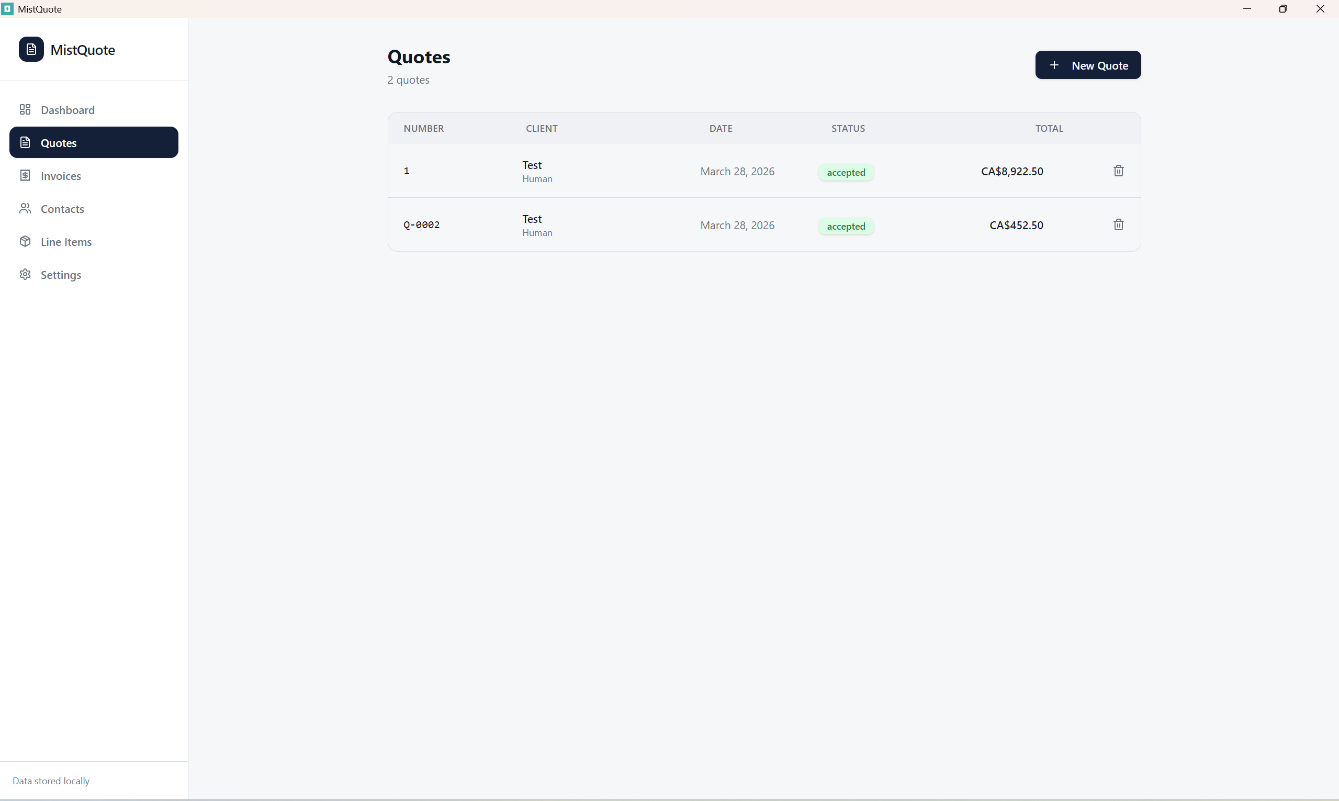Viewport: 1339px width, 801px height.
Task: Click the plus icon in New Quote
Action: (1053, 65)
